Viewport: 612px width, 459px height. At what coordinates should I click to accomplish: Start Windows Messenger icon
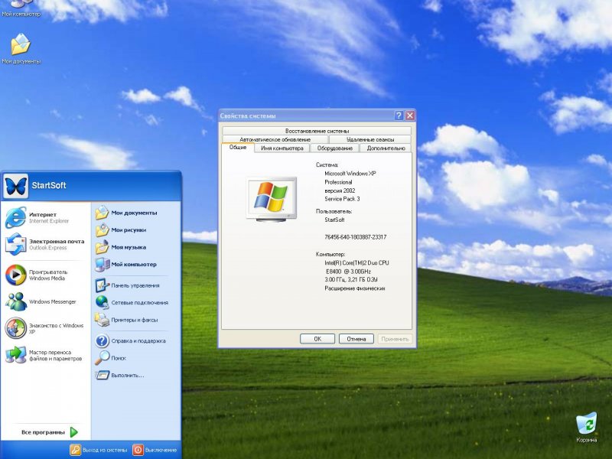point(15,301)
